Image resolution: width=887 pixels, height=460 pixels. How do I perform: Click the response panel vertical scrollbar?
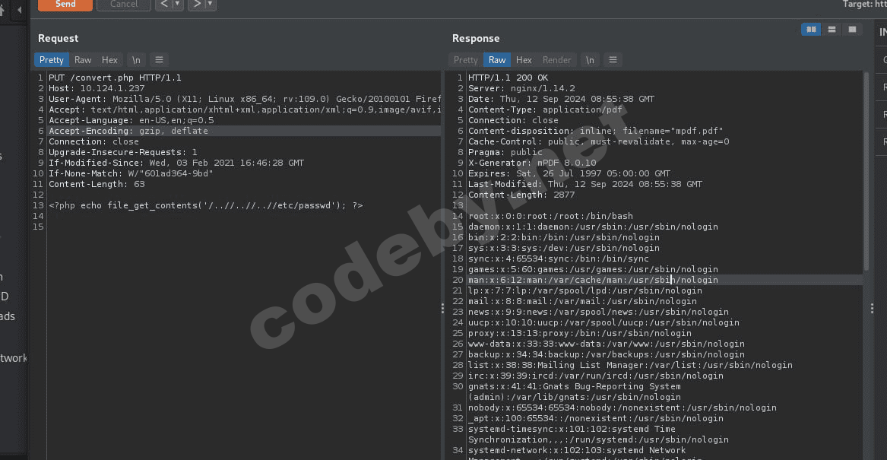[866, 171]
